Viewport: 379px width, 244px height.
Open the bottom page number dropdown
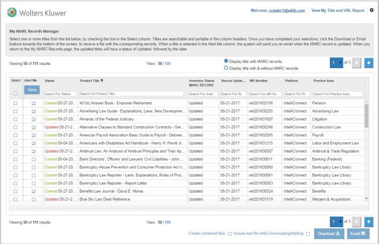[x=337, y=221]
